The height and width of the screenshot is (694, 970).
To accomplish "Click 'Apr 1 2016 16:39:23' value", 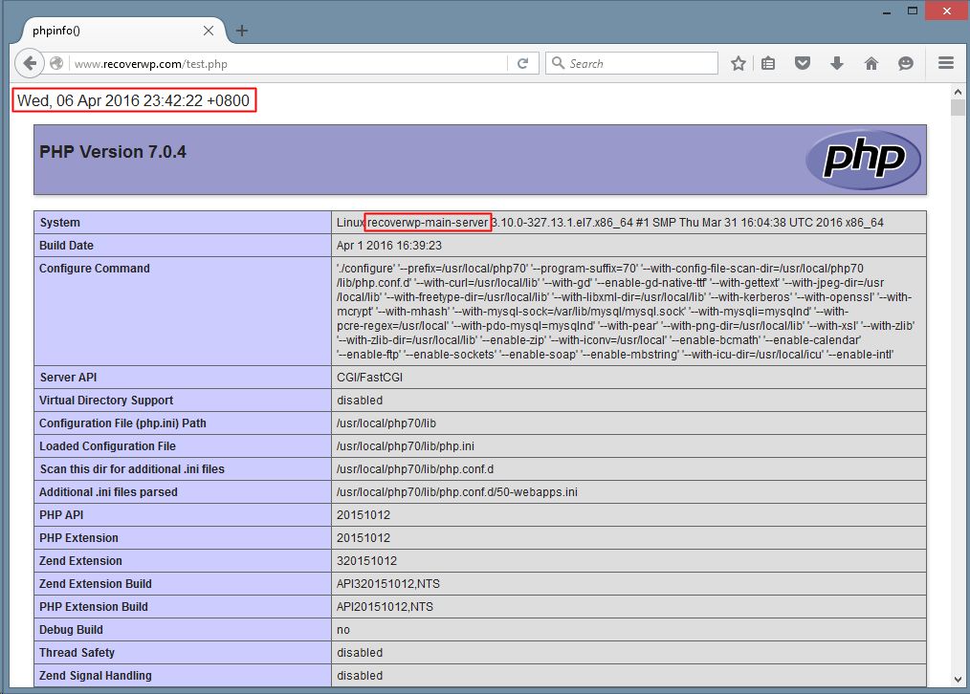I will (389, 246).
